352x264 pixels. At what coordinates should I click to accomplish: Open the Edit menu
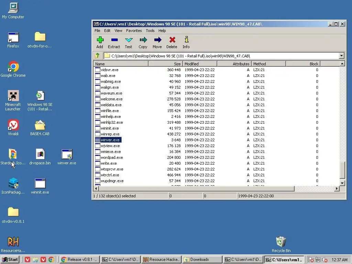(x=107, y=31)
